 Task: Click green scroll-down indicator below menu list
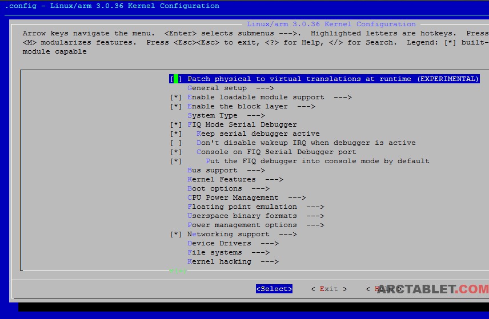tap(178, 271)
